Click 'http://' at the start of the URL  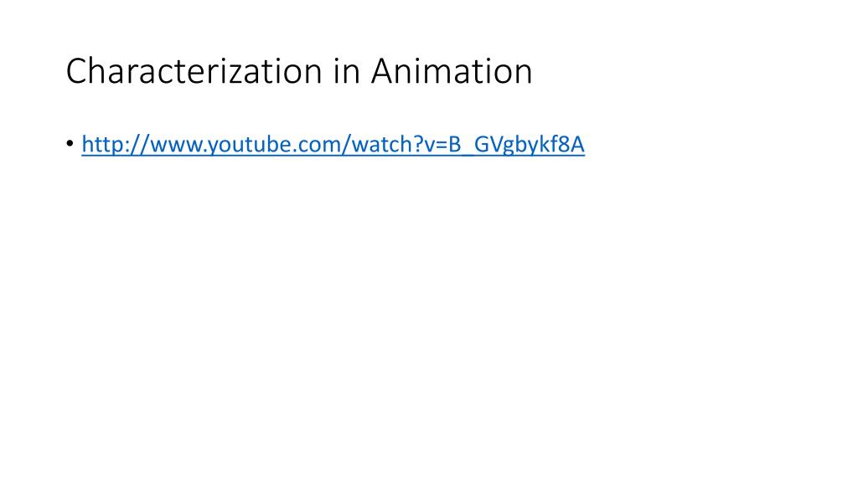pos(115,144)
